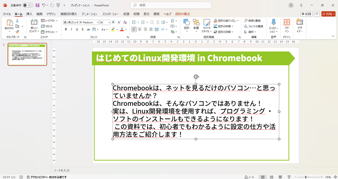Open Shape Effects (図形の効果) dropdown
The width and height of the screenshot is (338, 179).
[x=223, y=32]
